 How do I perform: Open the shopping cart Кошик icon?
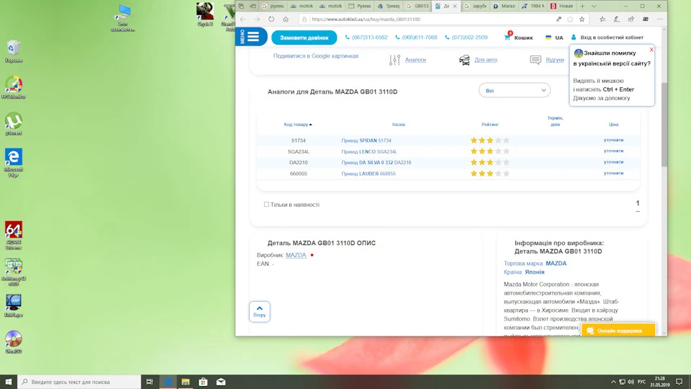pyautogui.click(x=507, y=37)
